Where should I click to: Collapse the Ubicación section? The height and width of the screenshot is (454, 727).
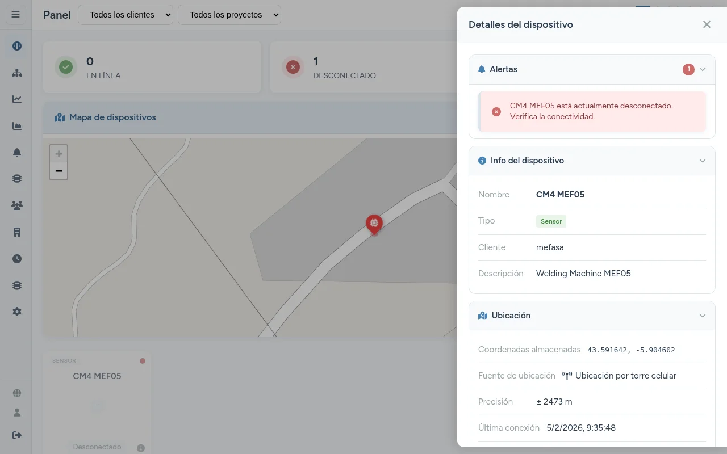[x=703, y=316]
